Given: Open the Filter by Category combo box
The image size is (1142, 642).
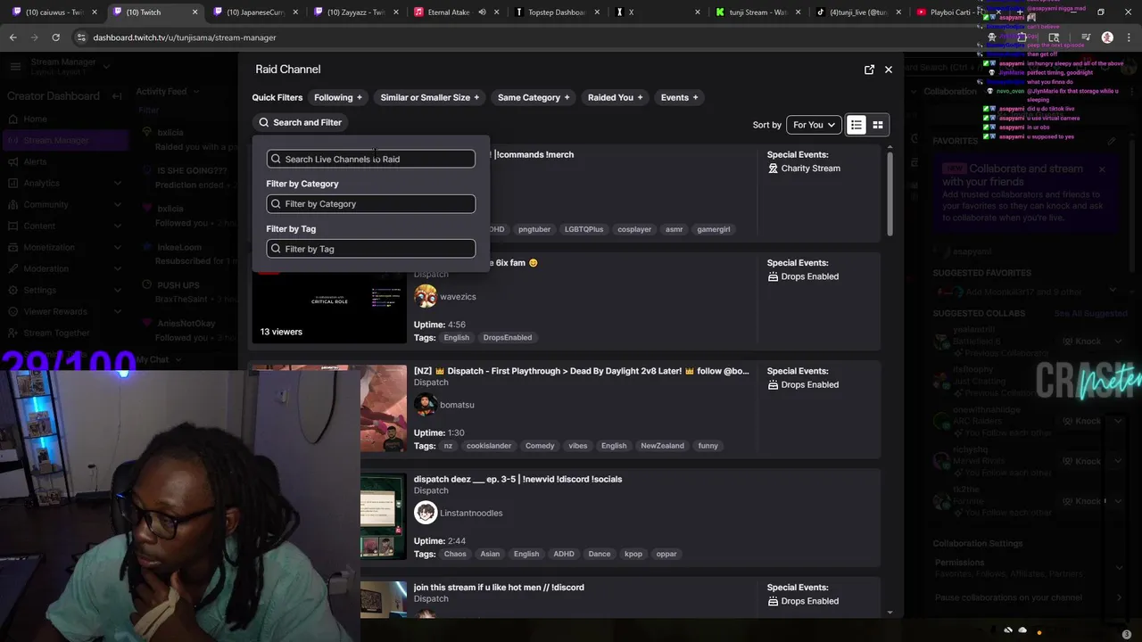Looking at the screenshot, I should coord(371,204).
